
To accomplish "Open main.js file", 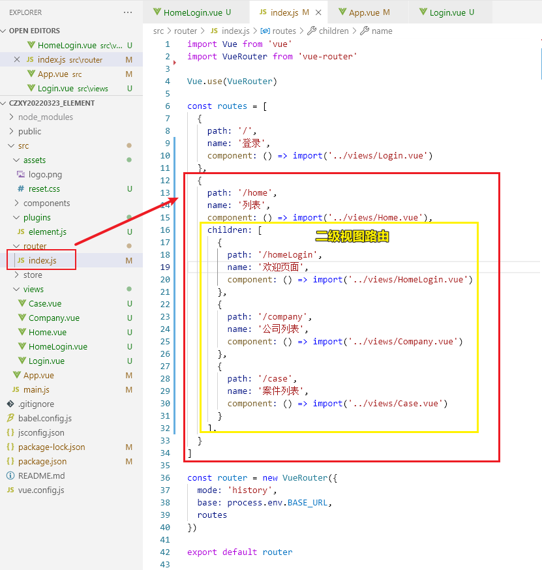I will coord(37,390).
